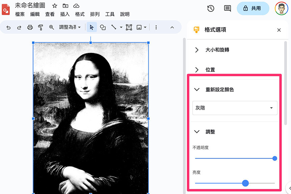Open the 調整為符合 zoom dropdown
291x194 pixels.
pos(70,27)
